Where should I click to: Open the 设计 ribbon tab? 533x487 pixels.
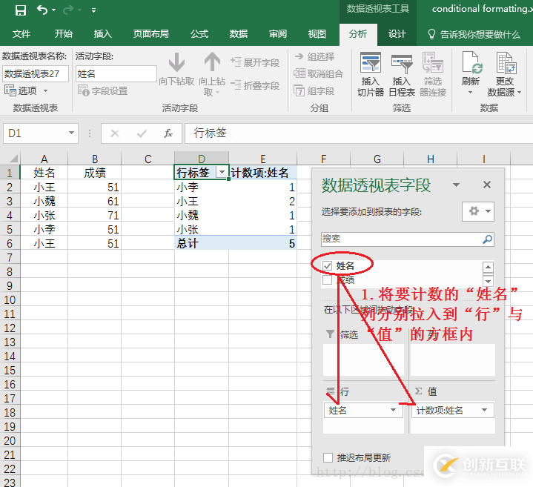point(397,34)
